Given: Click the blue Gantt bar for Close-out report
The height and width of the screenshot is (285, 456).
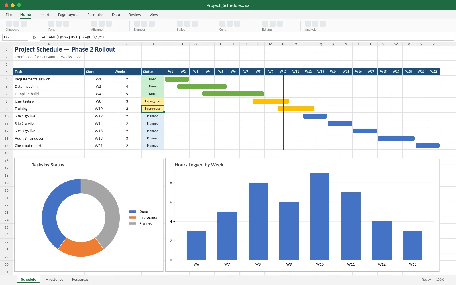Looking at the screenshot, I should [x=427, y=146].
